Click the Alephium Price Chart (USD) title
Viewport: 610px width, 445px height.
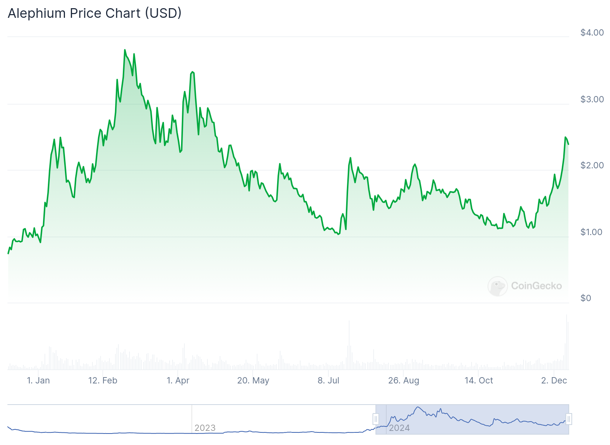tap(95, 13)
